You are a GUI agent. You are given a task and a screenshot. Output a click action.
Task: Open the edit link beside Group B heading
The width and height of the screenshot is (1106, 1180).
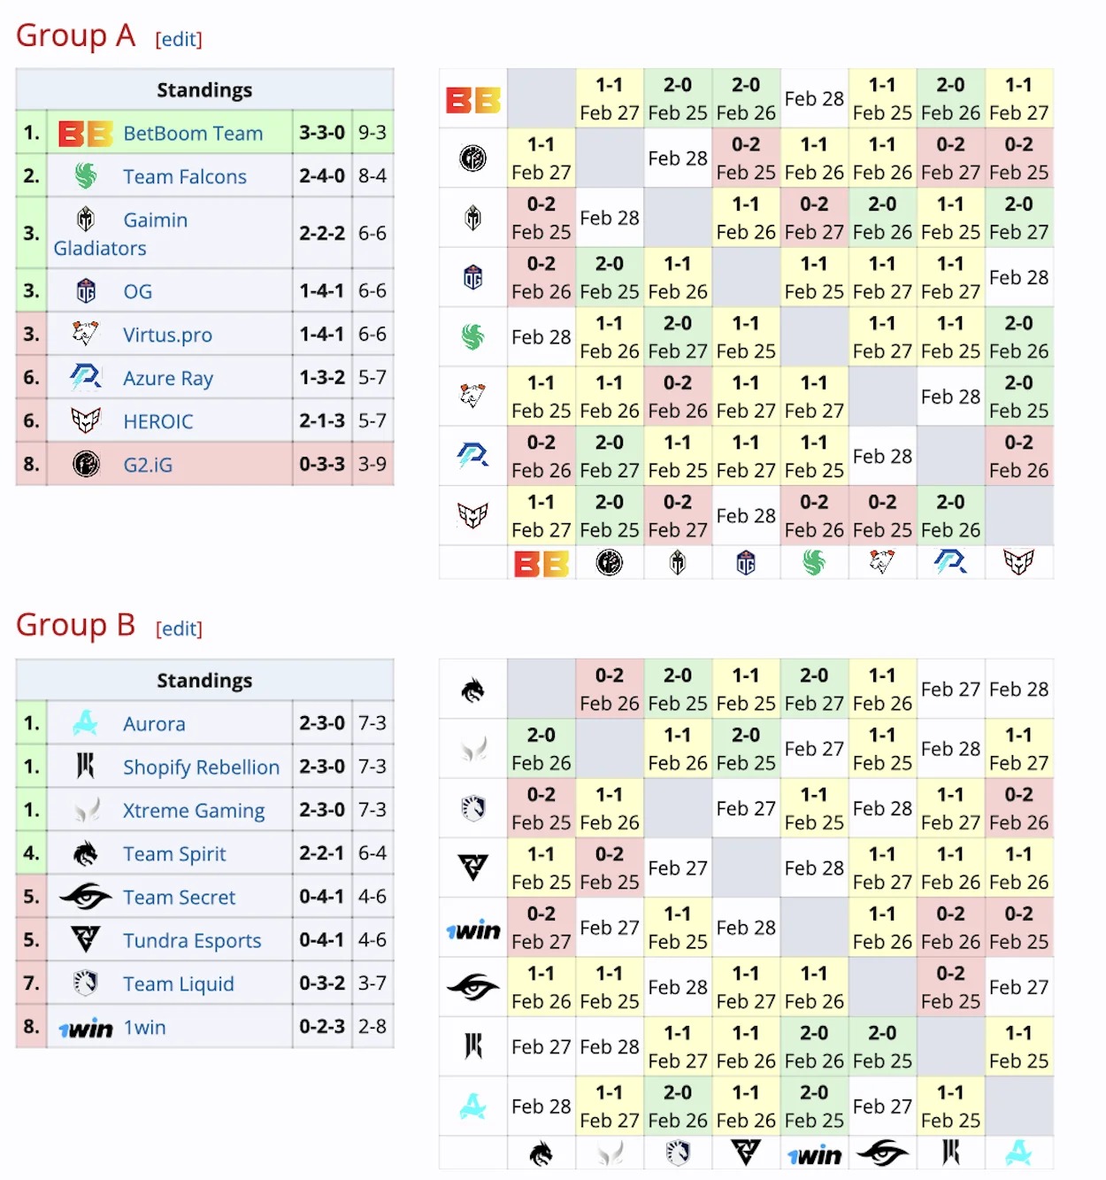coord(179,629)
